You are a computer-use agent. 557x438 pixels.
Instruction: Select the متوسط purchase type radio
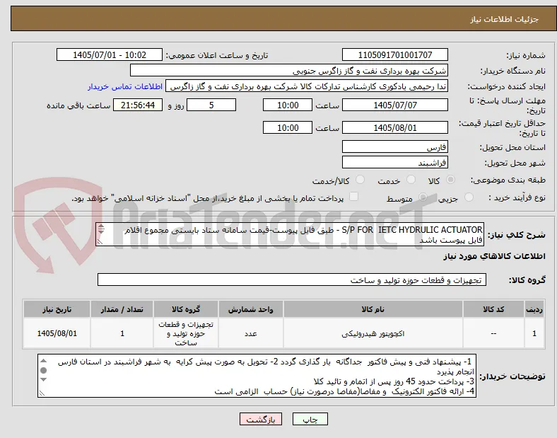[423, 197]
